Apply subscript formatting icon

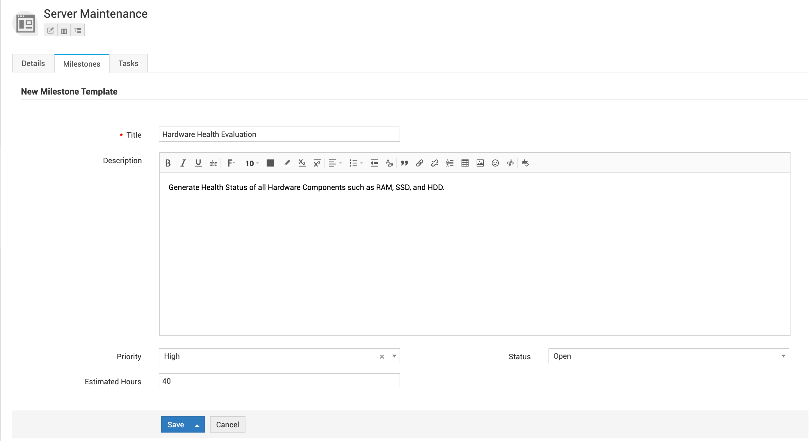coord(302,163)
